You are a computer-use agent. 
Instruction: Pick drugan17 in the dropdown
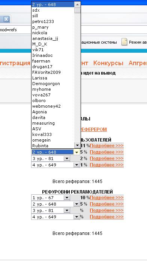point(53,67)
